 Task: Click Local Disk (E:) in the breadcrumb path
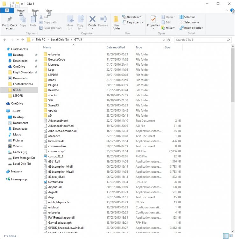coord(60,40)
